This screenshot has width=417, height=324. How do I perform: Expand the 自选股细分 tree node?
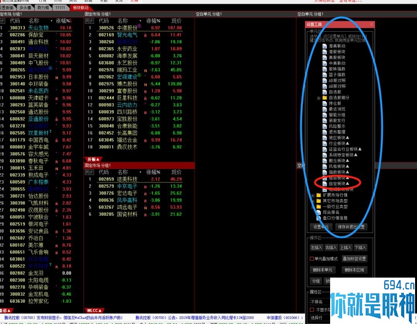coord(319,98)
